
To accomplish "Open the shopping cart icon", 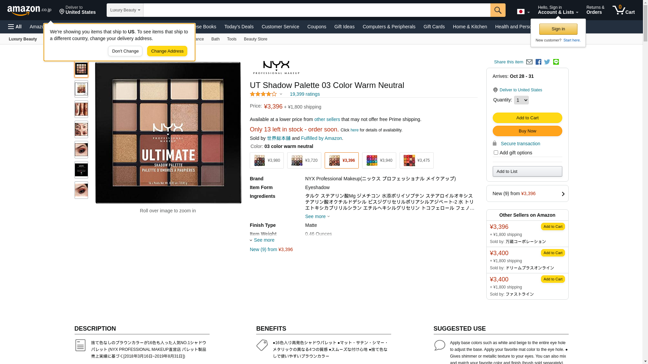I will click(623, 10).
